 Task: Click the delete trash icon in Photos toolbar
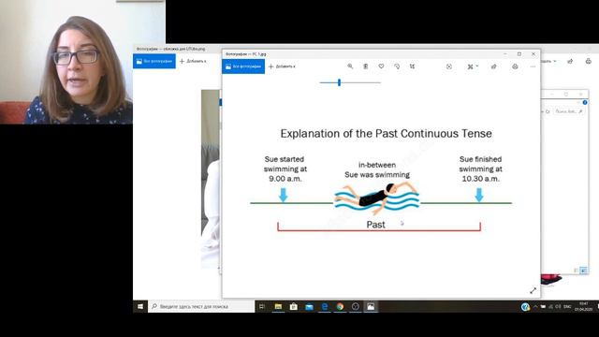[x=366, y=66]
